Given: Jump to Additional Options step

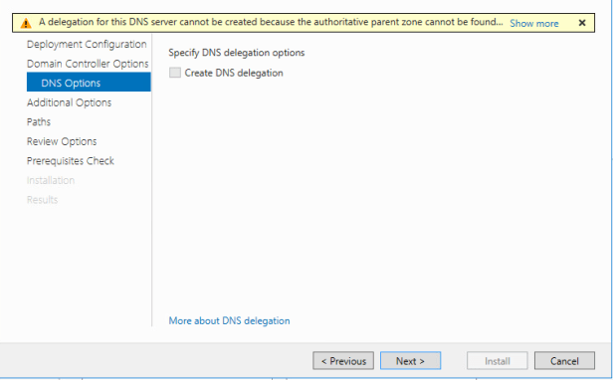Looking at the screenshot, I should 70,102.
